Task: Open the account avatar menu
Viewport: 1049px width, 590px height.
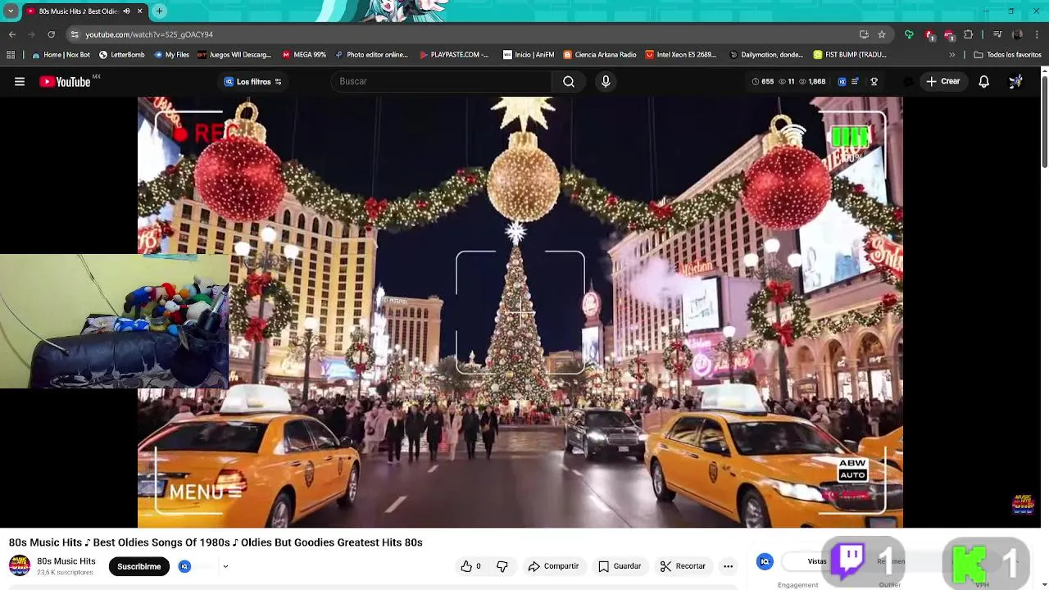Action: pyautogui.click(x=1015, y=81)
